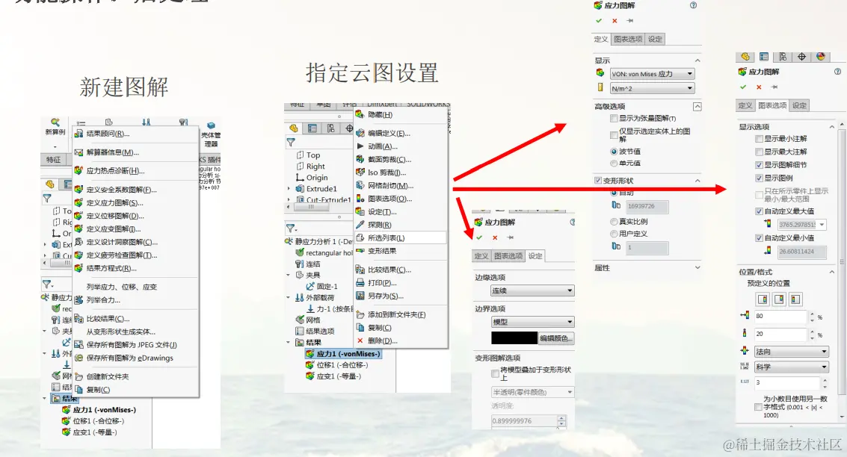Click pushpin icon in Settings panel
Viewport: 847px width, 457px height.
tap(510, 237)
